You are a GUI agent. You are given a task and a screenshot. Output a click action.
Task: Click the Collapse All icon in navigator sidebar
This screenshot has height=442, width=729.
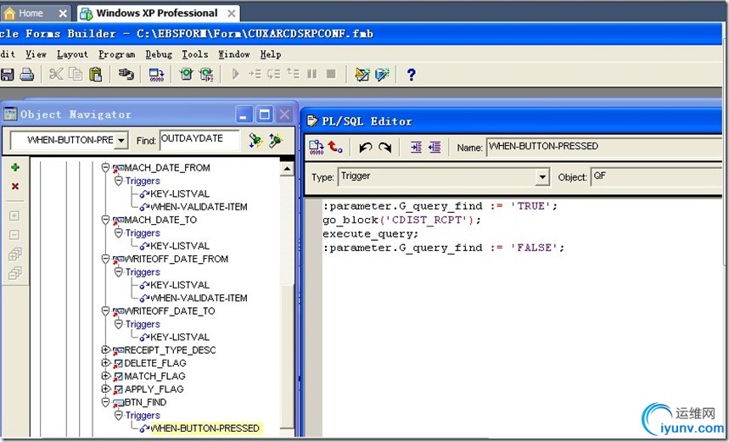(x=15, y=273)
